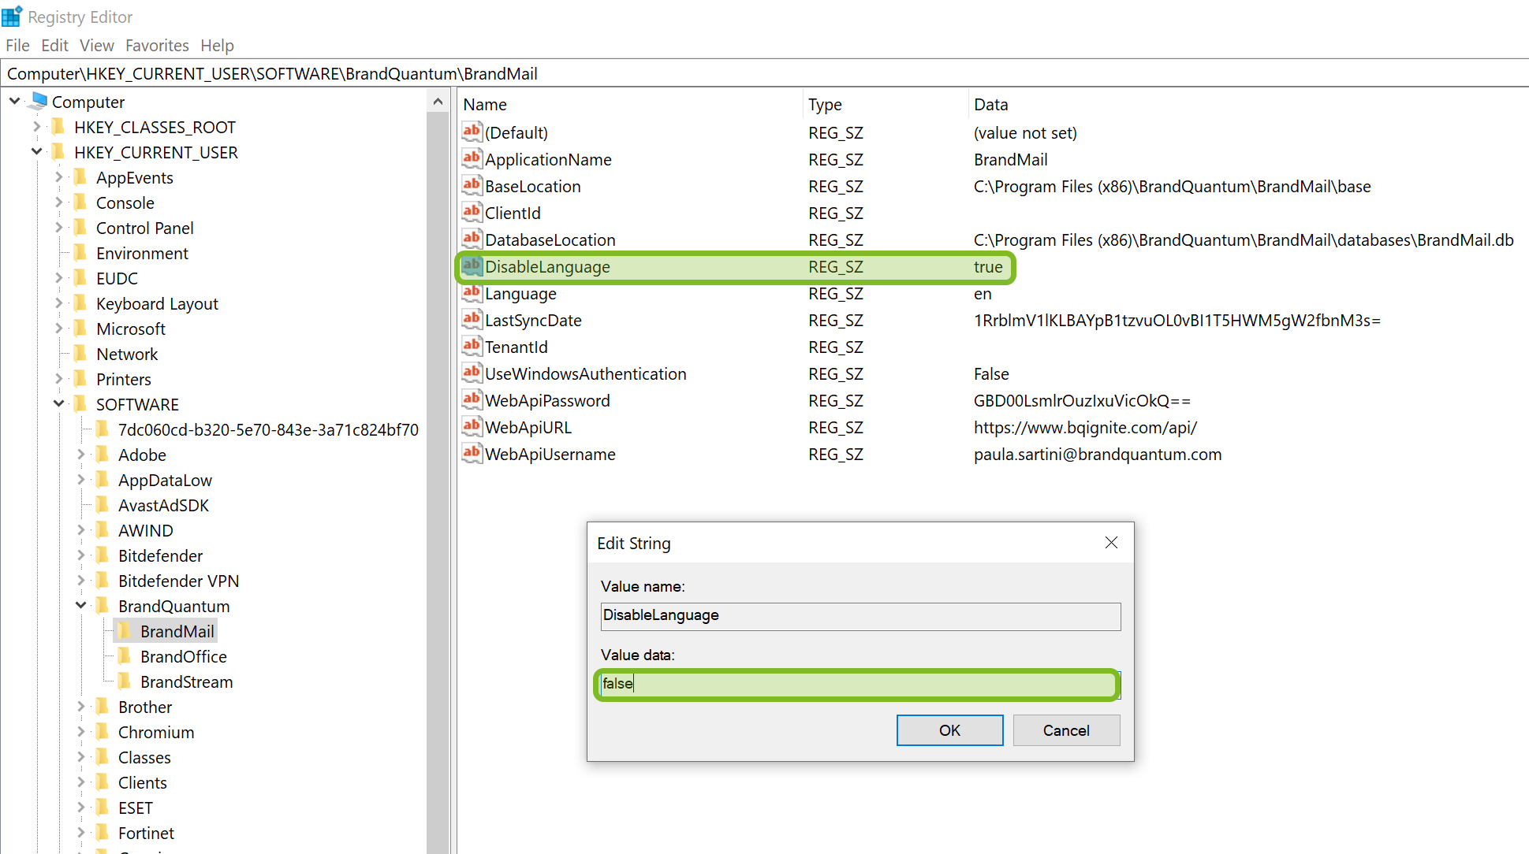Click the tree scrollbar up arrow
Image resolution: width=1529 pixels, height=854 pixels.
(438, 102)
